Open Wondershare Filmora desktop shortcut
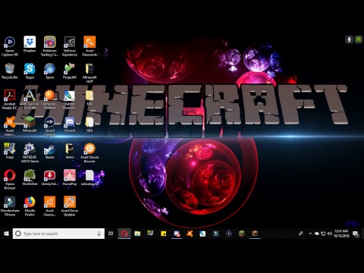Viewport: 364px width, 273px height. coord(10,206)
